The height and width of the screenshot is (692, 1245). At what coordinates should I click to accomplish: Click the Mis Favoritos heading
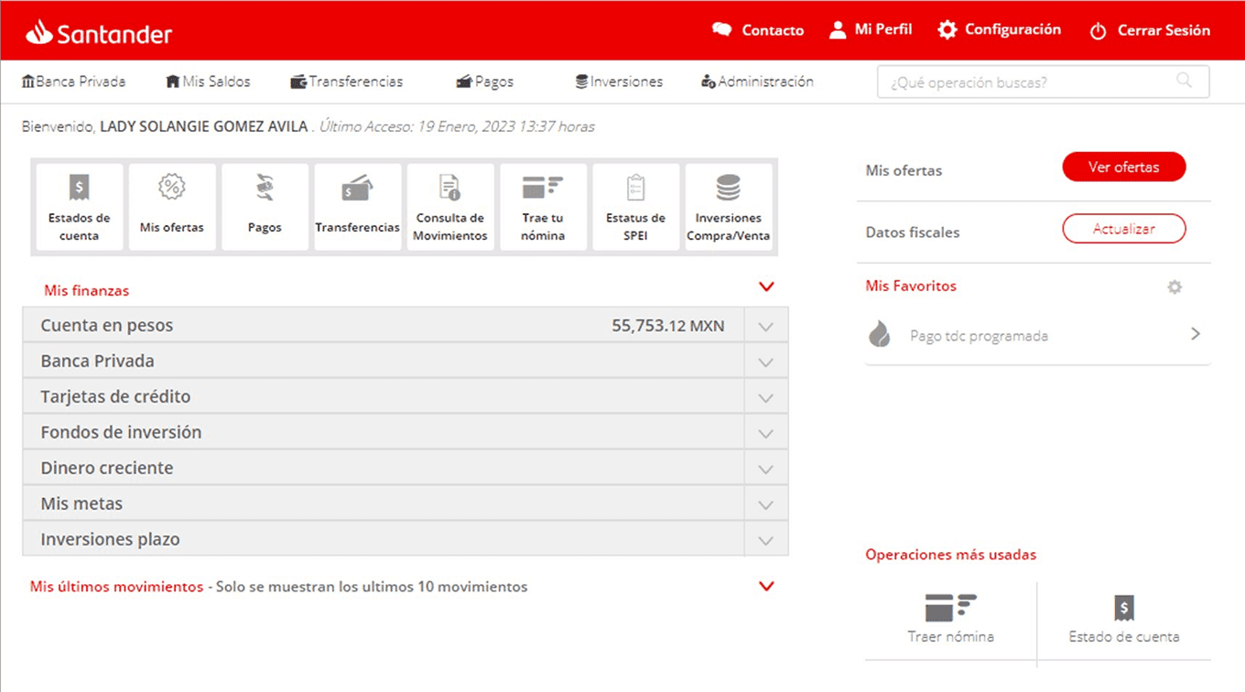(911, 286)
